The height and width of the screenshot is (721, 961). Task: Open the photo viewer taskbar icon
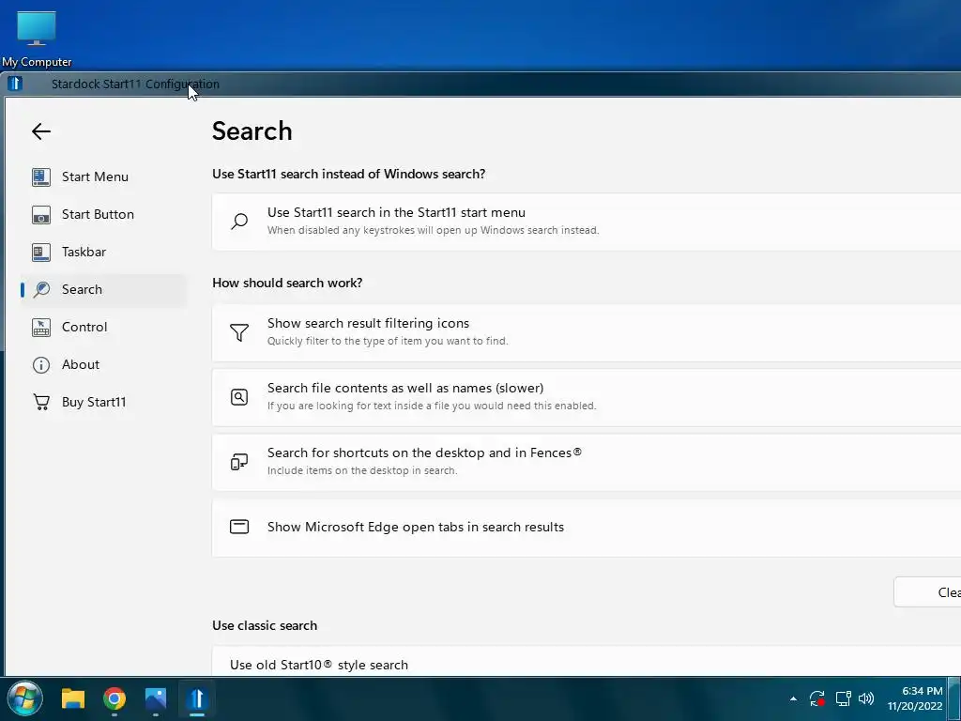tap(156, 698)
